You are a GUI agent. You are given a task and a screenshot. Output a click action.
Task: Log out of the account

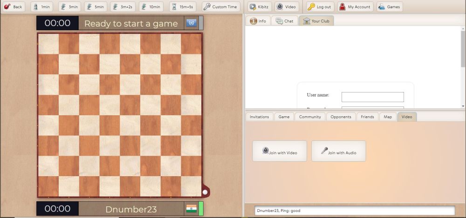[x=320, y=7]
